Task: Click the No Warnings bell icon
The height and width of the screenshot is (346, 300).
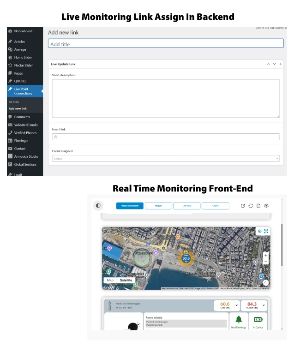Action: pyautogui.click(x=239, y=320)
